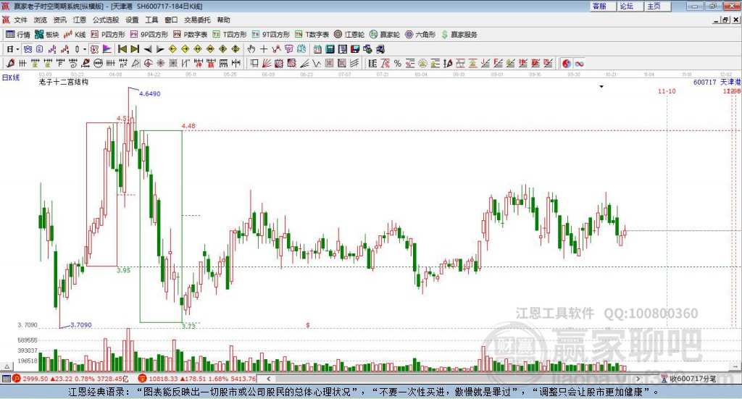Switch to the K线 chart view
The width and height of the screenshot is (742, 399).
click(x=75, y=35)
